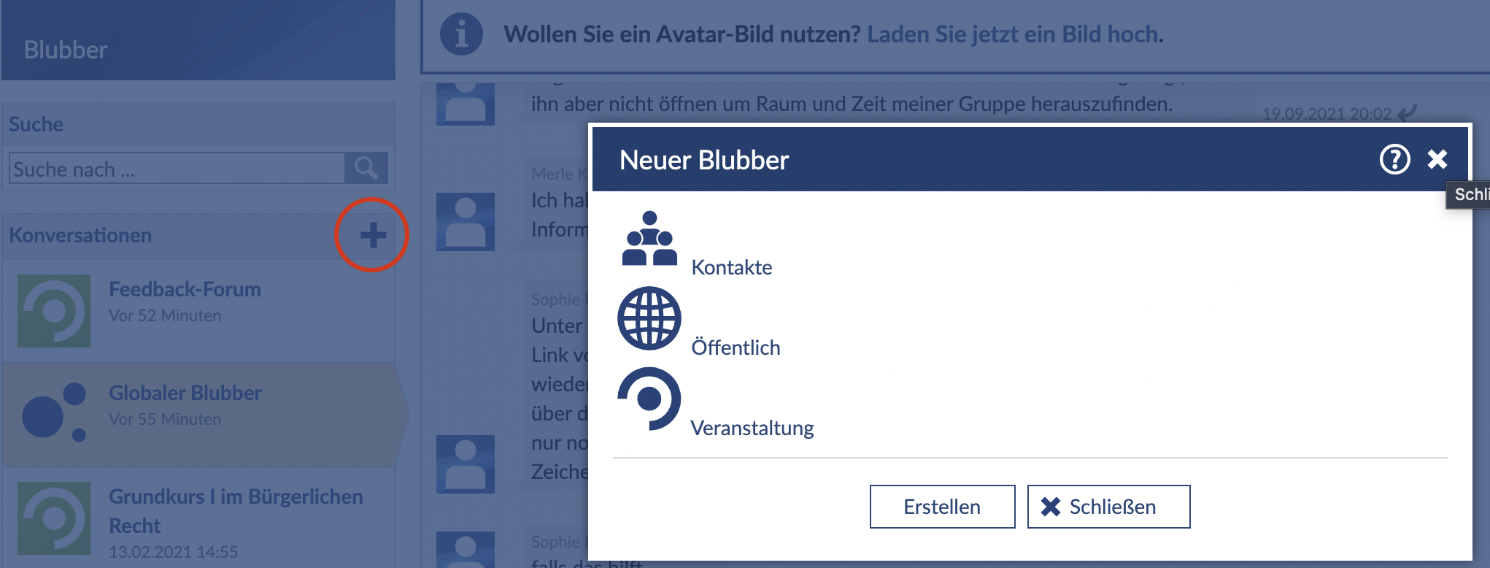Choose the Kontakte label option
The height and width of the screenshot is (568, 1490).
pyautogui.click(x=731, y=267)
